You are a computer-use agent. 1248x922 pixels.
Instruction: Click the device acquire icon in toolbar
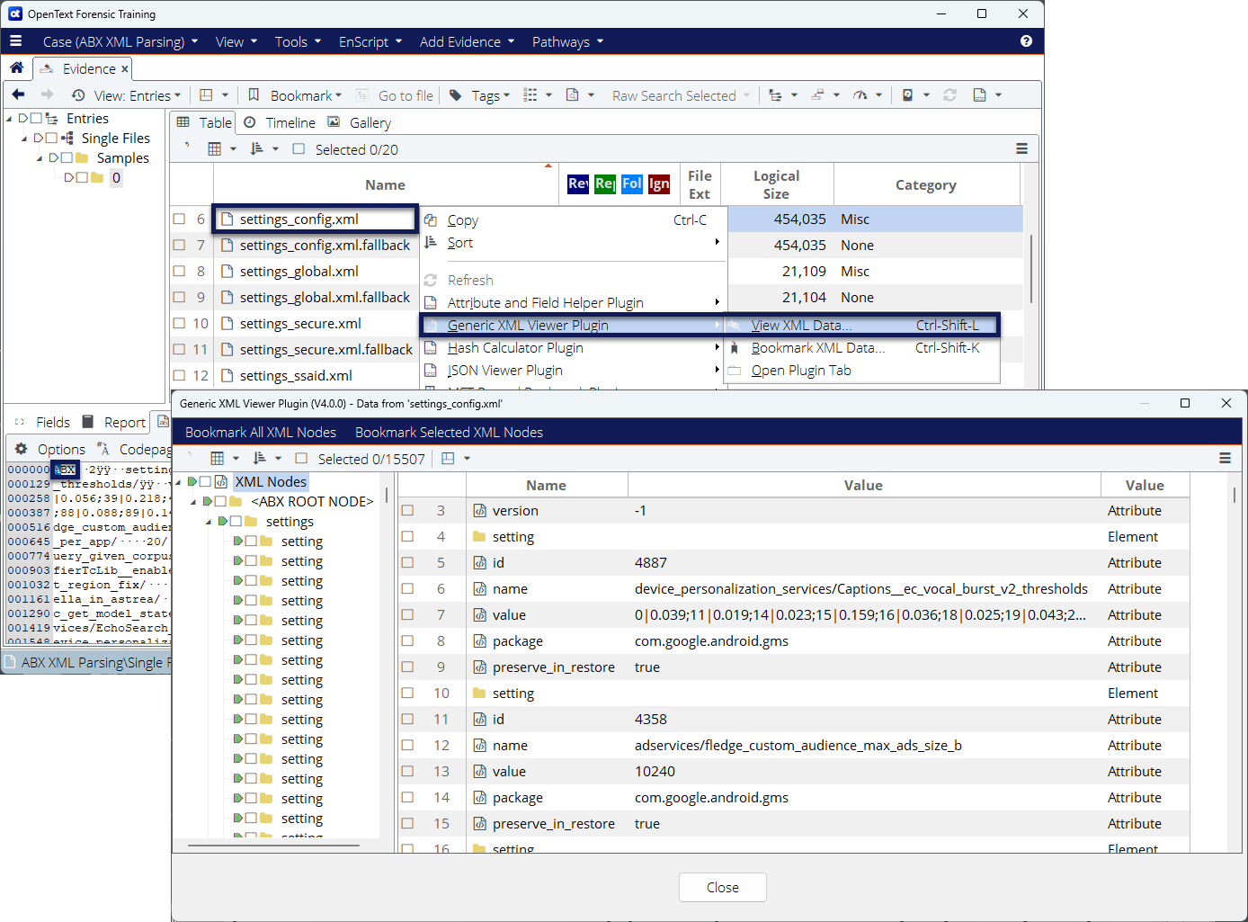pos(907,95)
